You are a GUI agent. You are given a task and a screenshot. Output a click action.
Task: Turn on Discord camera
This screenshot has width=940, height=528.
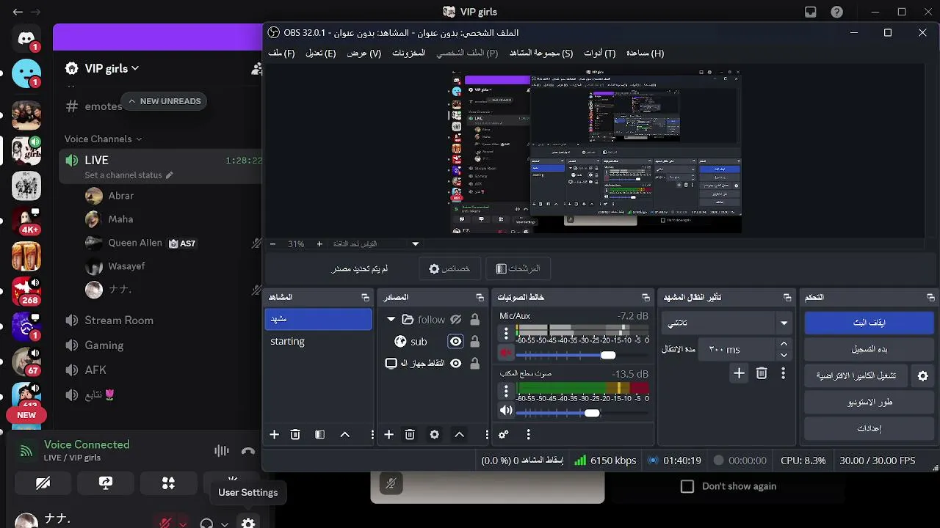pyautogui.click(x=43, y=483)
